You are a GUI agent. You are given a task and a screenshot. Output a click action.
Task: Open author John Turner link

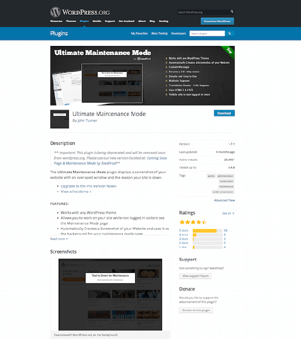tap(87, 120)
